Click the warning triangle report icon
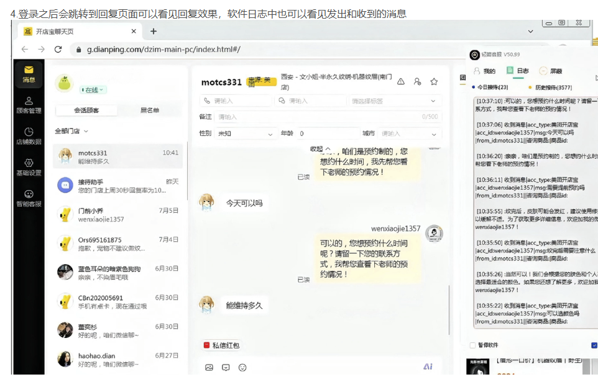 401,81
